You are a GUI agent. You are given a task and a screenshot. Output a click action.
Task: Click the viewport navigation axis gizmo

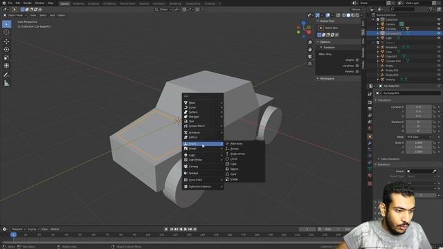coord(304,29)
